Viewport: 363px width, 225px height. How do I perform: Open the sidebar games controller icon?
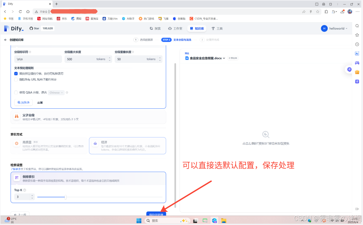(x=357, y=63)
